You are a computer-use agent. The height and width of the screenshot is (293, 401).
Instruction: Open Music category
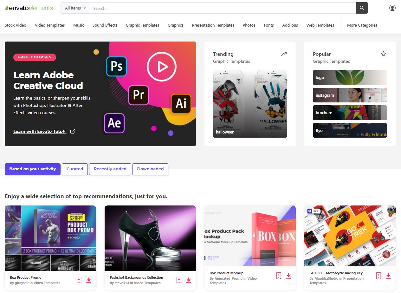point(79,25)
